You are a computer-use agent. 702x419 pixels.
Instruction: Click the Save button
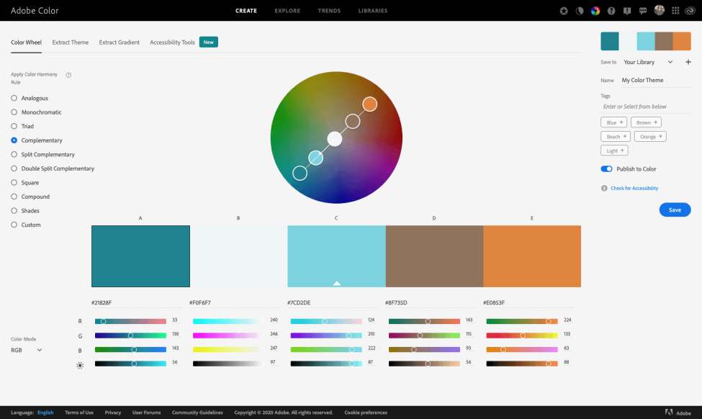click(675, 210)
